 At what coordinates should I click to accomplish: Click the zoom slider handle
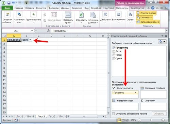151,120
